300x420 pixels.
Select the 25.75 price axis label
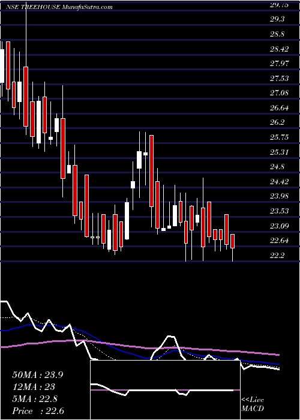(279, 137)
